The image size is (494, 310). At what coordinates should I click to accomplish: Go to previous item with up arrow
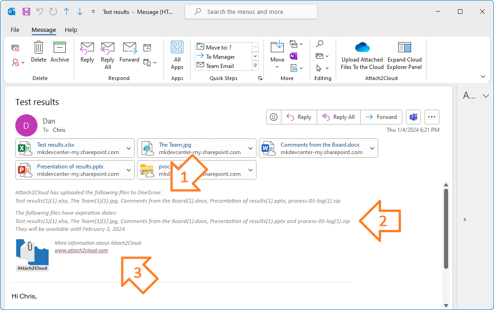click(67, 12)
